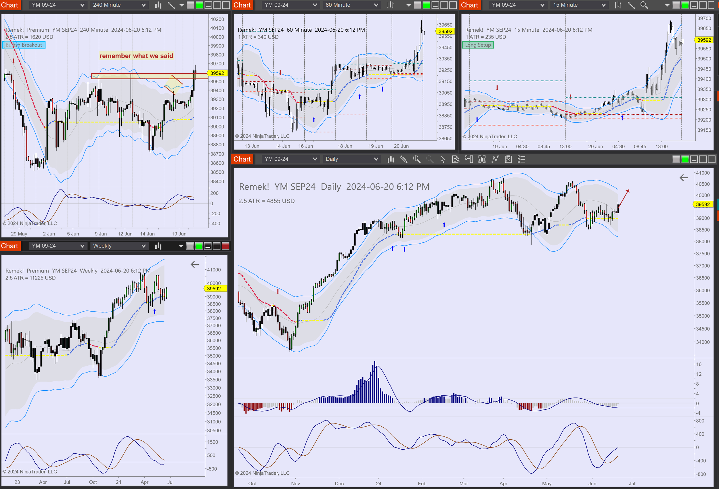Click the Cursor pointer icon on Daily chart toolbar
This screenshot has height=489, width=719.
click(x=443, y=159)
